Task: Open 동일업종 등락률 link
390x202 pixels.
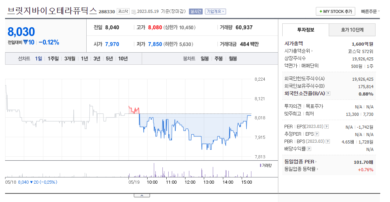Action: (x=301, y=169)
